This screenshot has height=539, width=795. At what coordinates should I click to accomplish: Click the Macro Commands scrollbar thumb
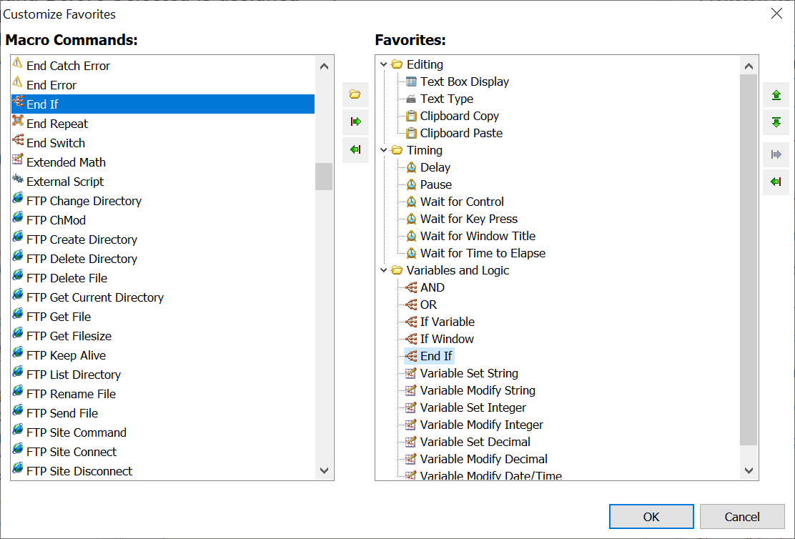point(324,176)
